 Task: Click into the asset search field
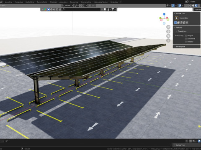[81, 10]
